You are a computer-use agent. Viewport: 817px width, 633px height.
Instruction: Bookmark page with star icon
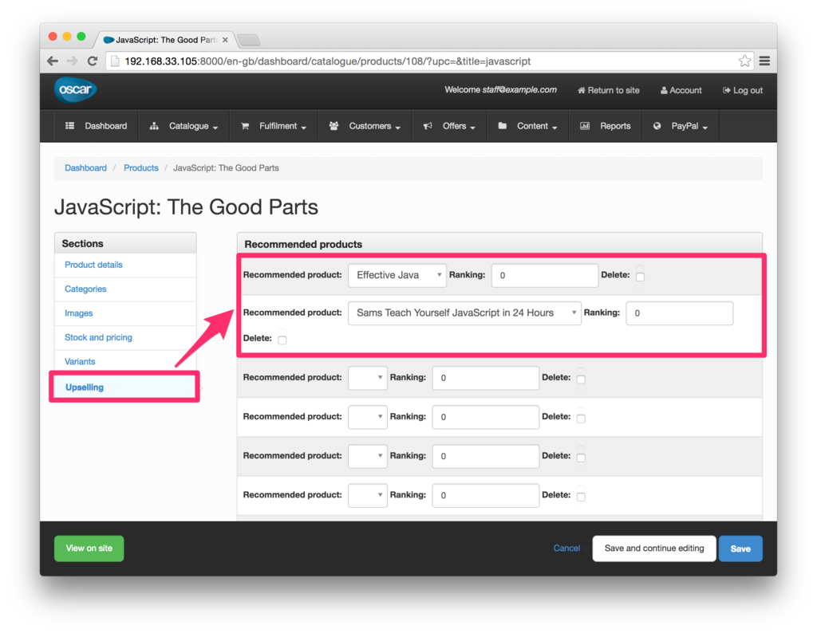pyautogui.click(x=744, y=61)
